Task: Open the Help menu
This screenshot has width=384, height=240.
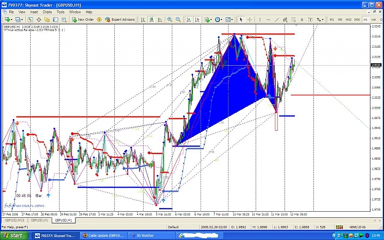Action: tap(88, 12)
